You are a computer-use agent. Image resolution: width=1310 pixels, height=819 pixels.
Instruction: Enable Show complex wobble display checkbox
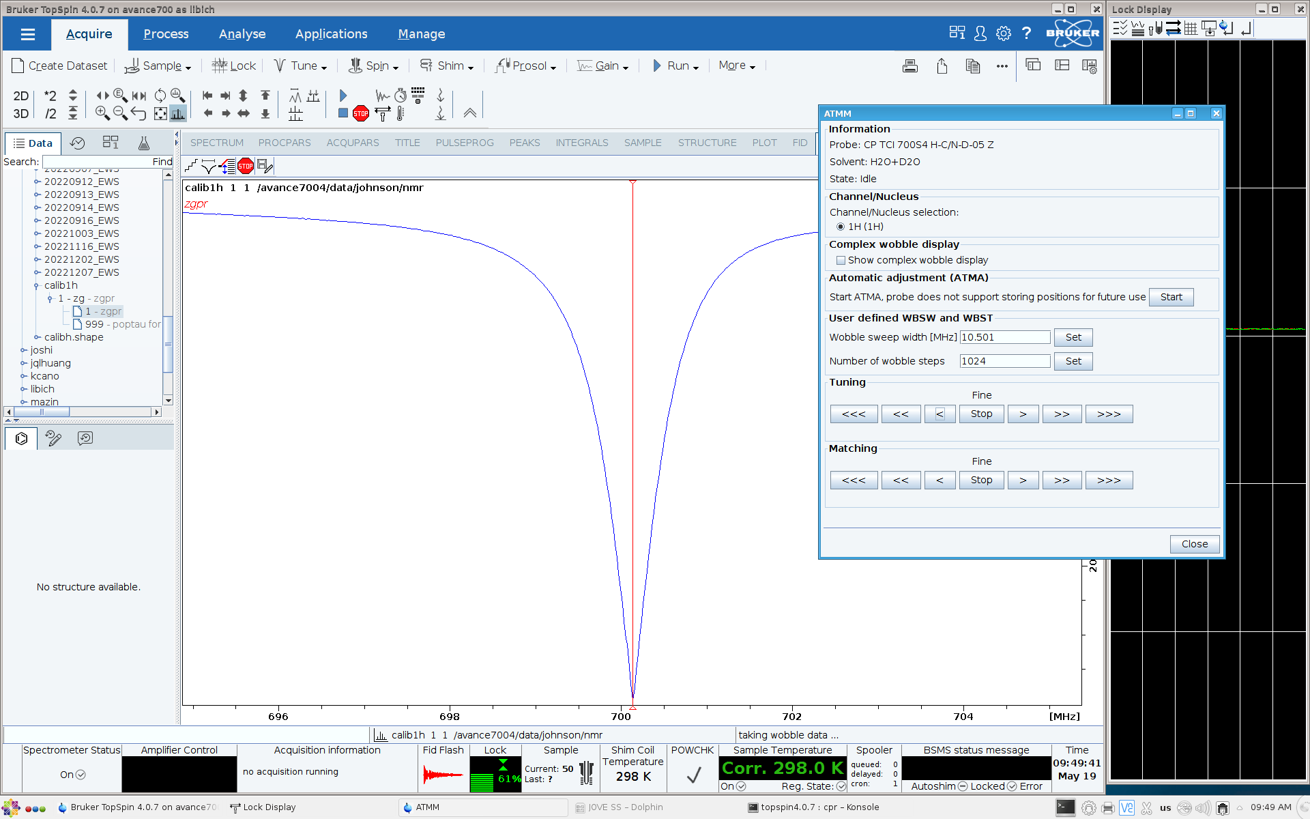[841, 260]
